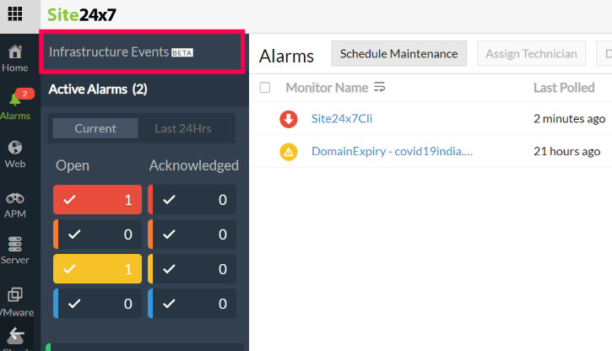
Task: Toggle the orange Open critical filter showing 0
Action: (98, 235)
